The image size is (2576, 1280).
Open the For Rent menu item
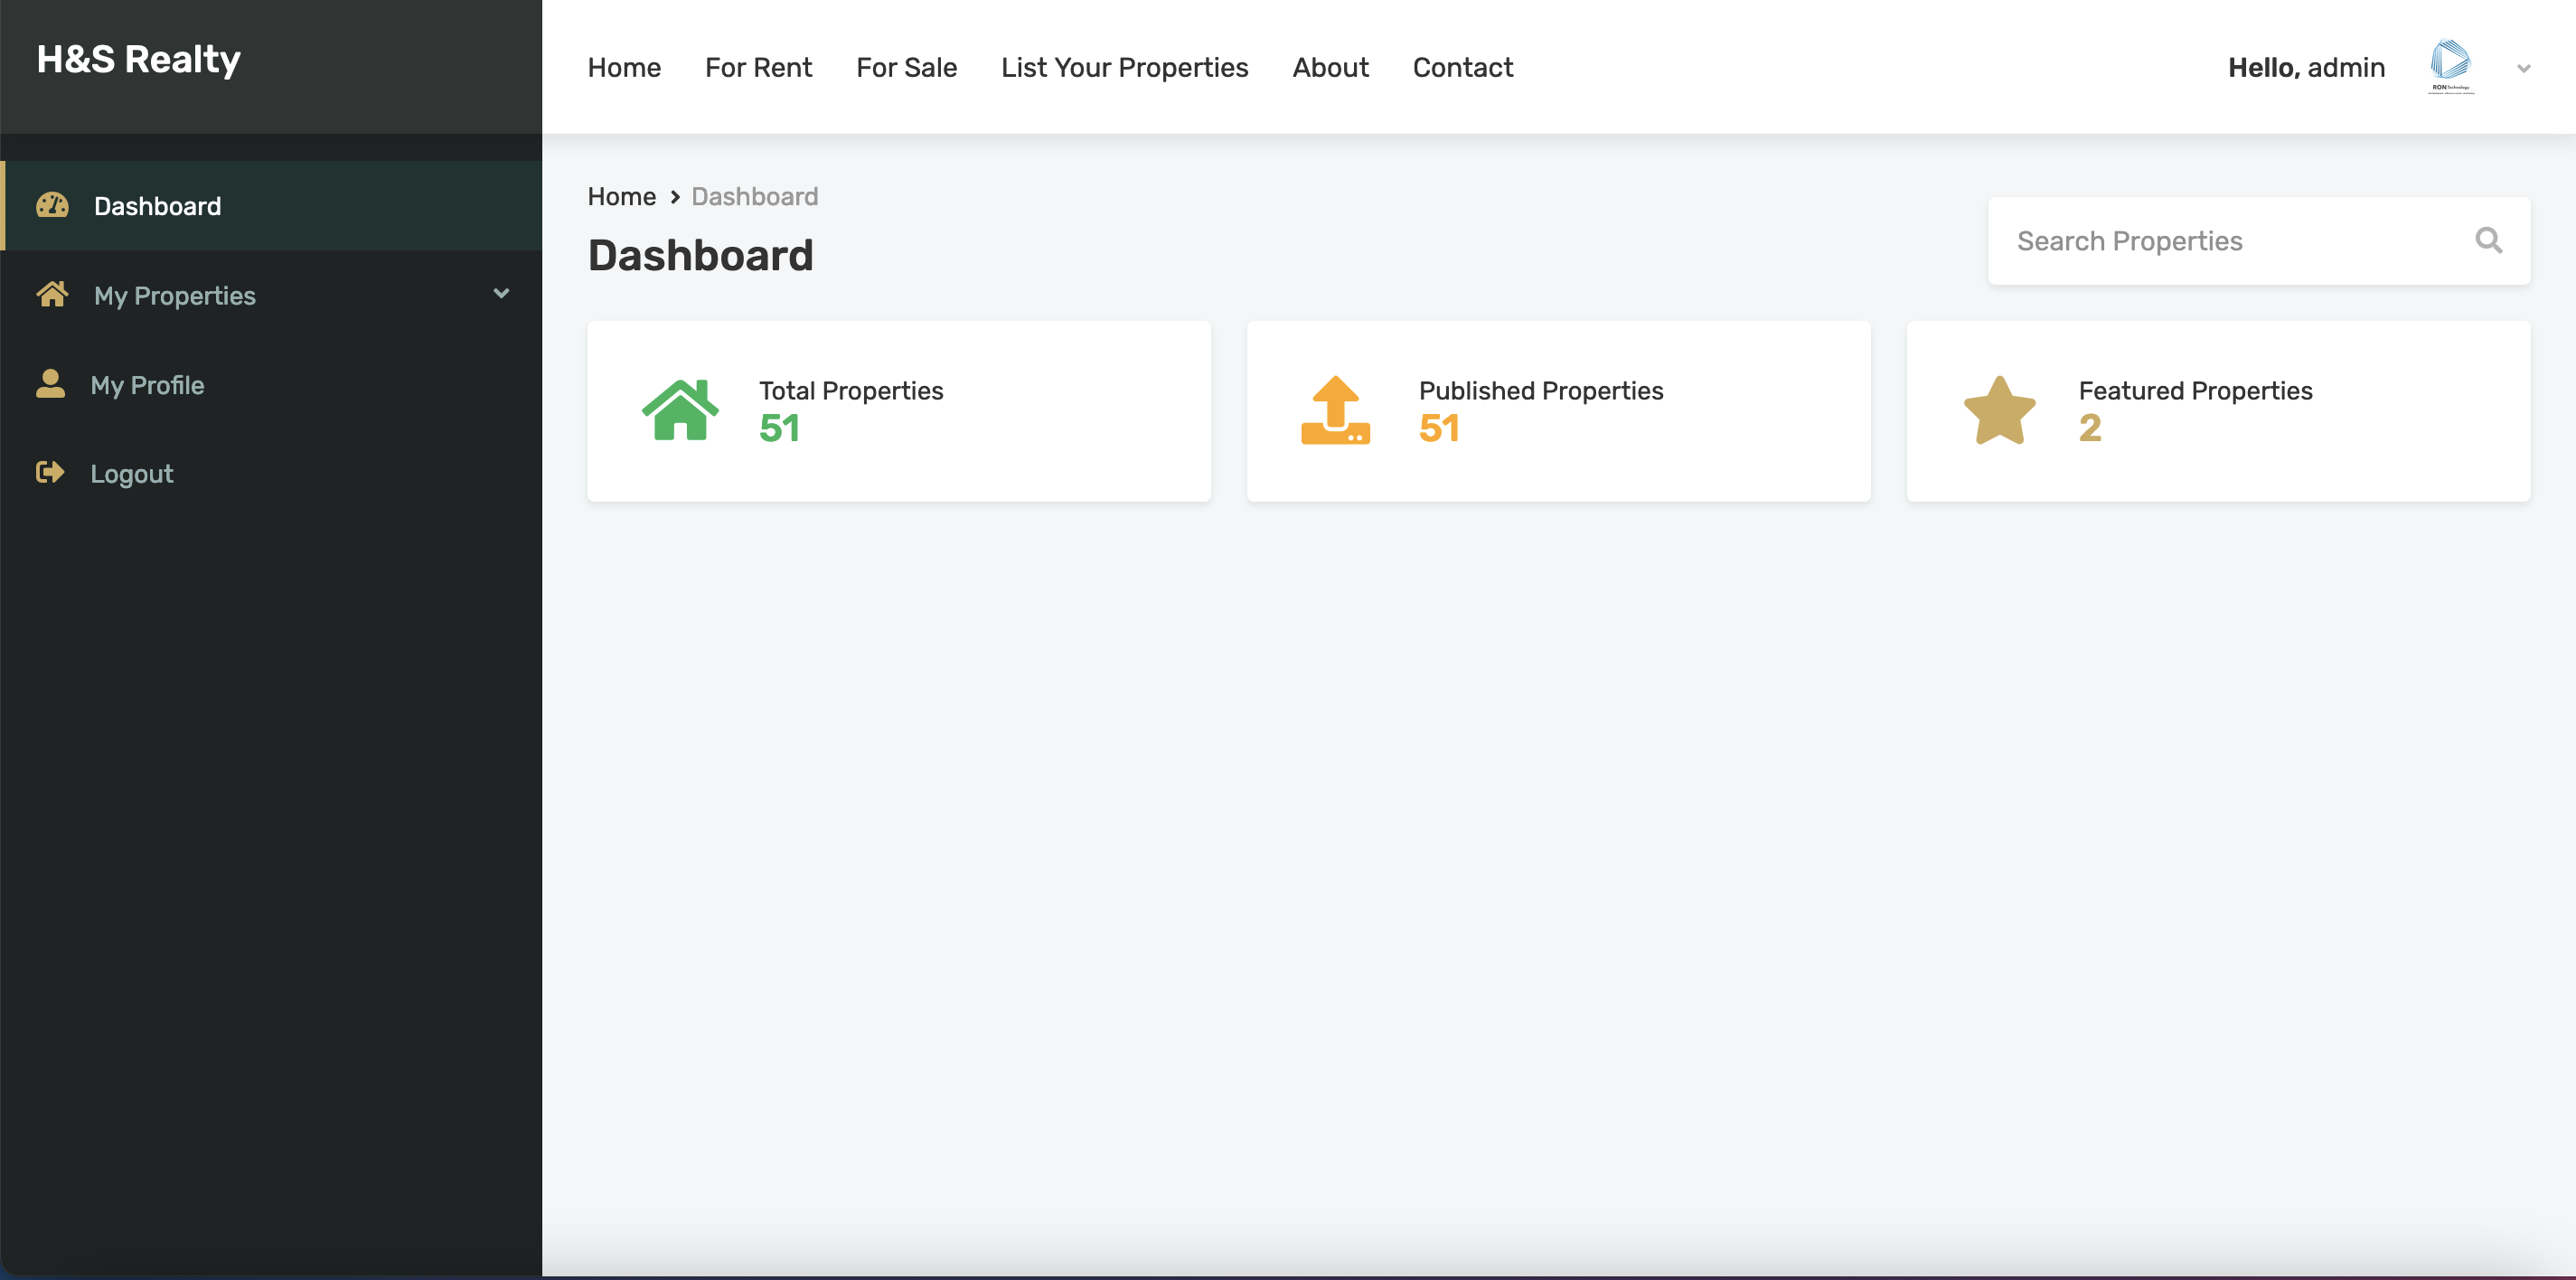pos(758,67)
